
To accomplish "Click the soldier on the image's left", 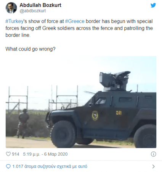I will click(x=23, y=123).
